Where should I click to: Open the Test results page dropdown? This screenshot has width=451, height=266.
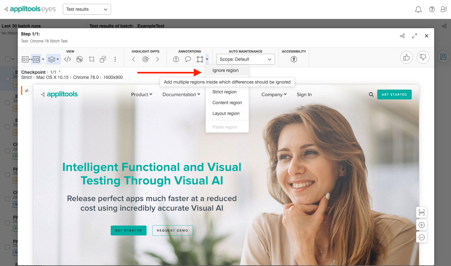pos(87,9)
